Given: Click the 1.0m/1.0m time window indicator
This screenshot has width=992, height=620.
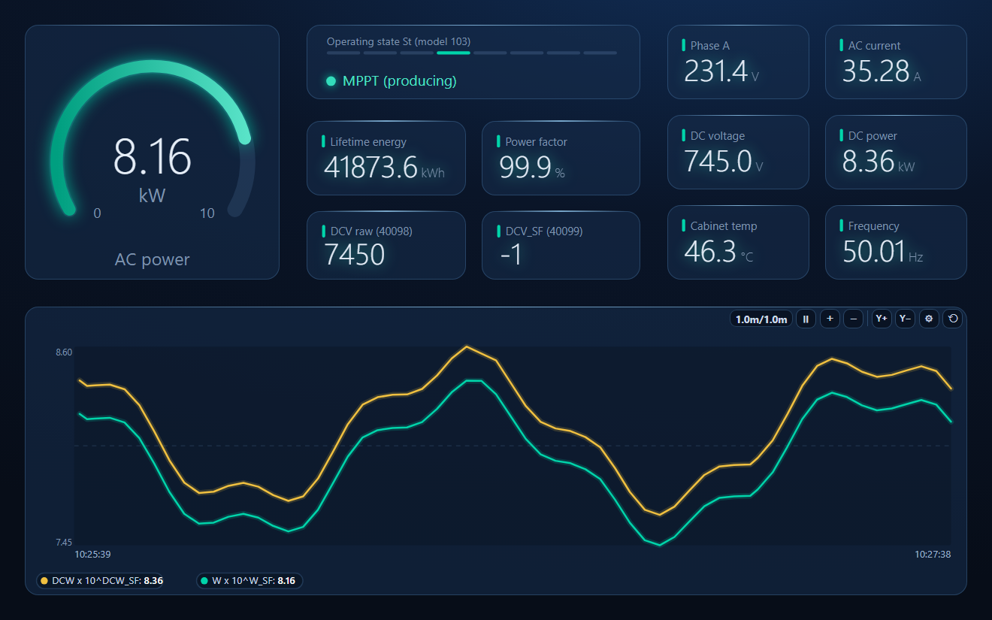Looking at the screenshot, I should tap(761, 319).
